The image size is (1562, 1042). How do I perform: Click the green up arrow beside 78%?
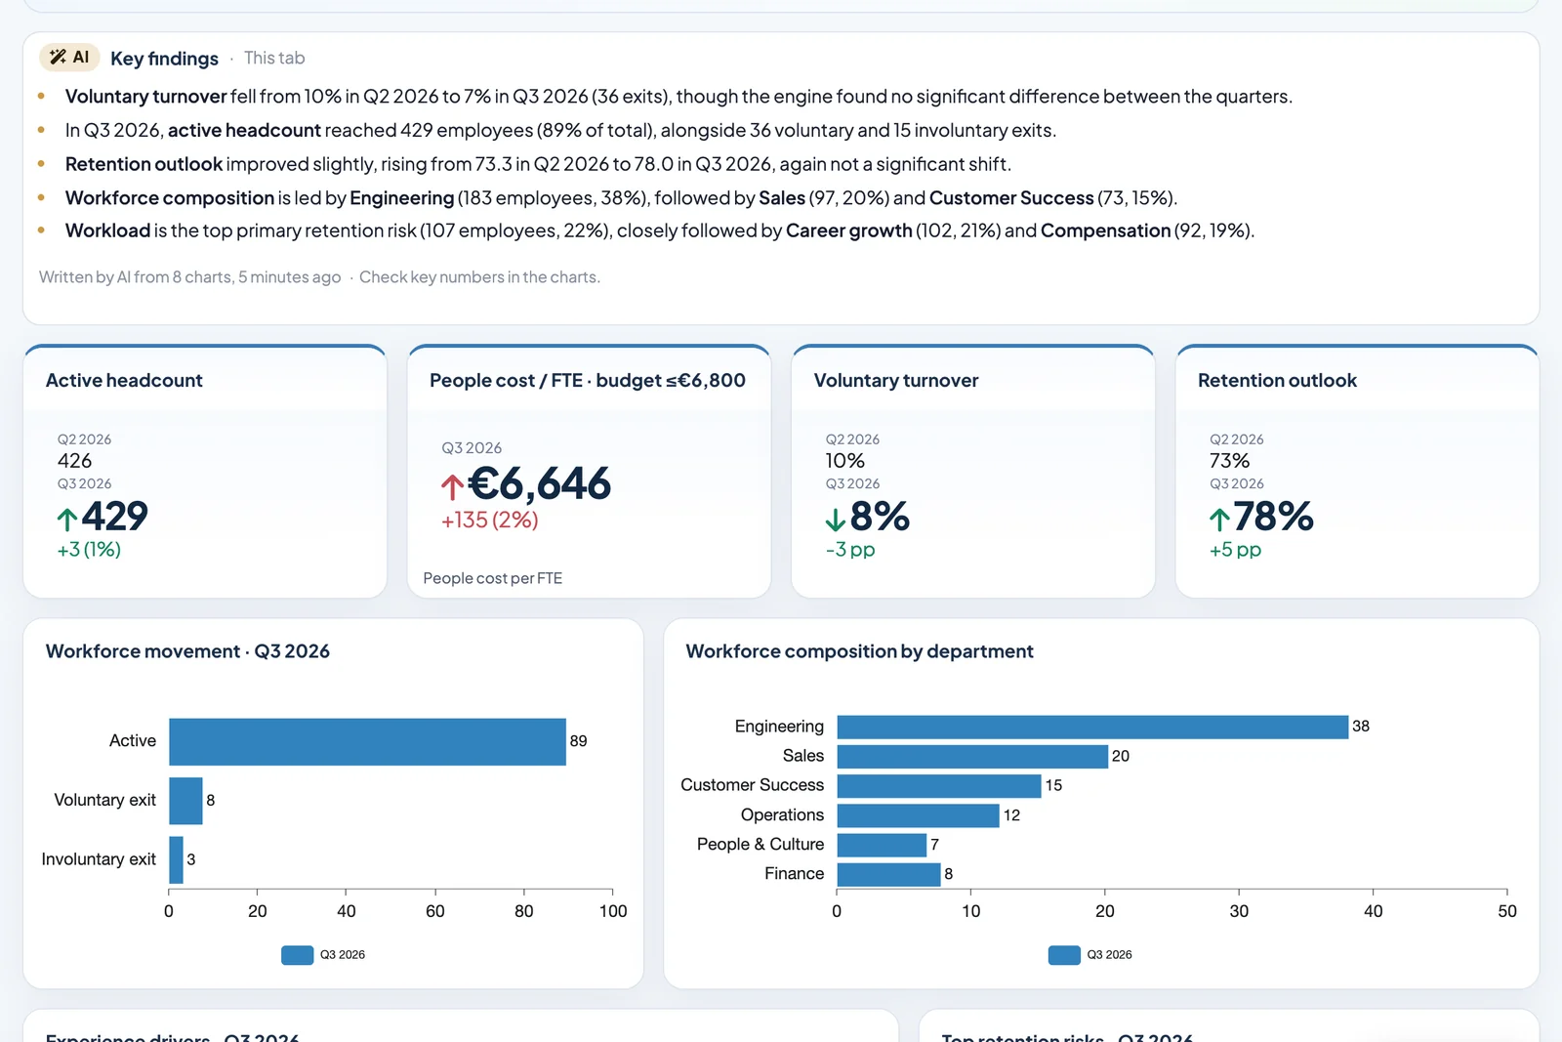1219,519
